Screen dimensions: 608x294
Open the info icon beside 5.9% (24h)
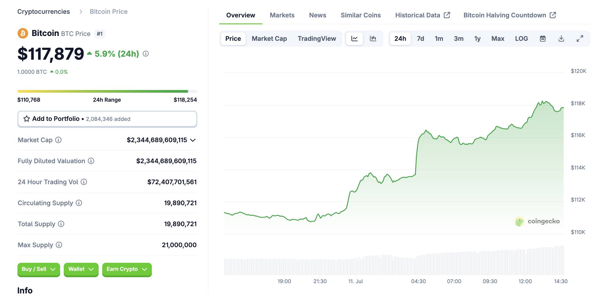(146, 54)
